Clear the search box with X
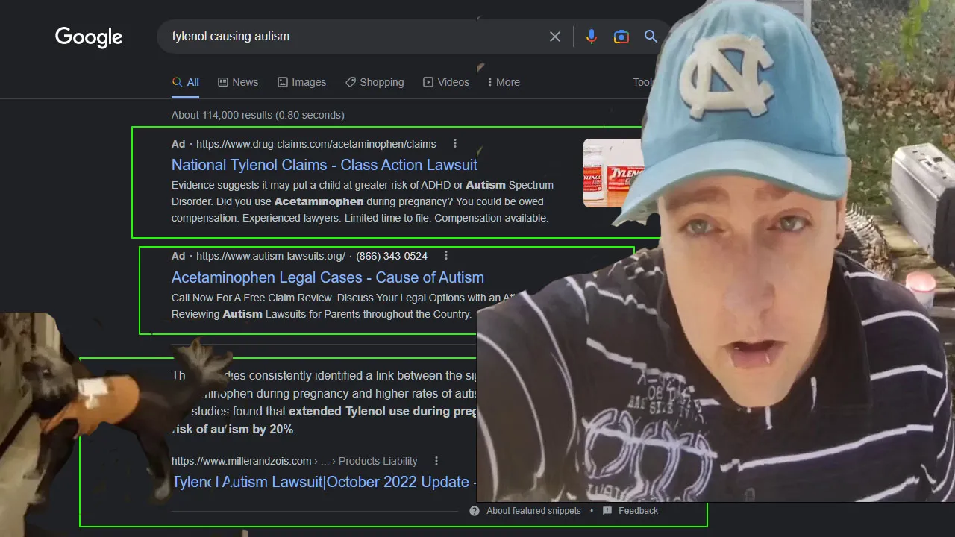Screen dimensions: 955x537 click(x=555, y=37)
